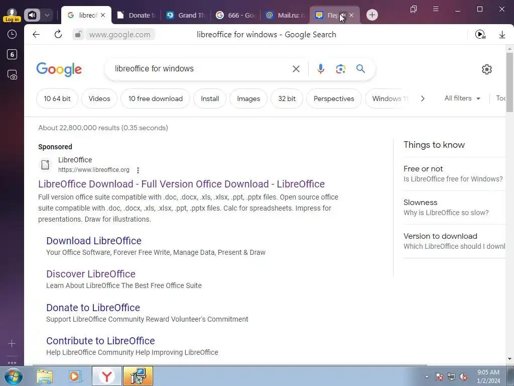This screenshot has width=514, height=386.
Task: Click the vertical page scrollbar thumb
Action: 509,82
